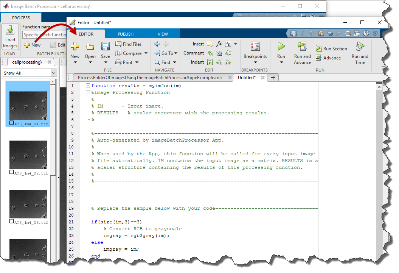Collapse the comment block on line 2
This screenshot has width=399, height=273.
pyautogui.click(x=88, y=92)
